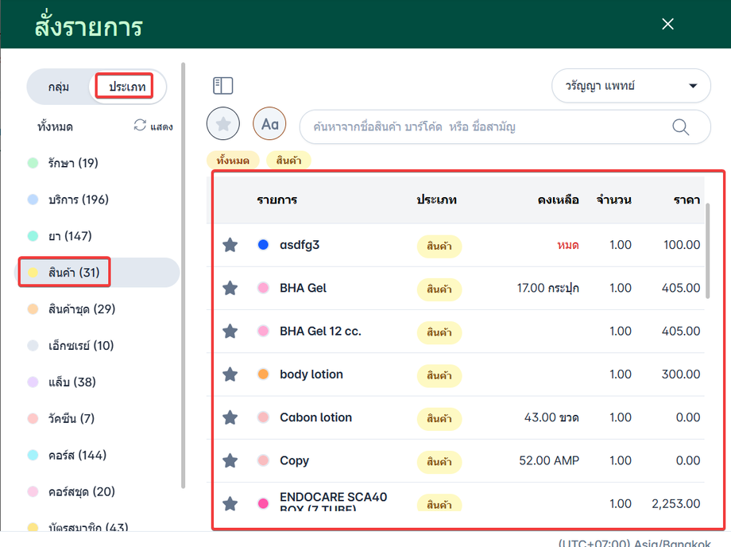Open the วรัญญา แพทย์ dropdown
Image resolution: width=731 pixels, height=547 pixels.
[x=631, y=86]
